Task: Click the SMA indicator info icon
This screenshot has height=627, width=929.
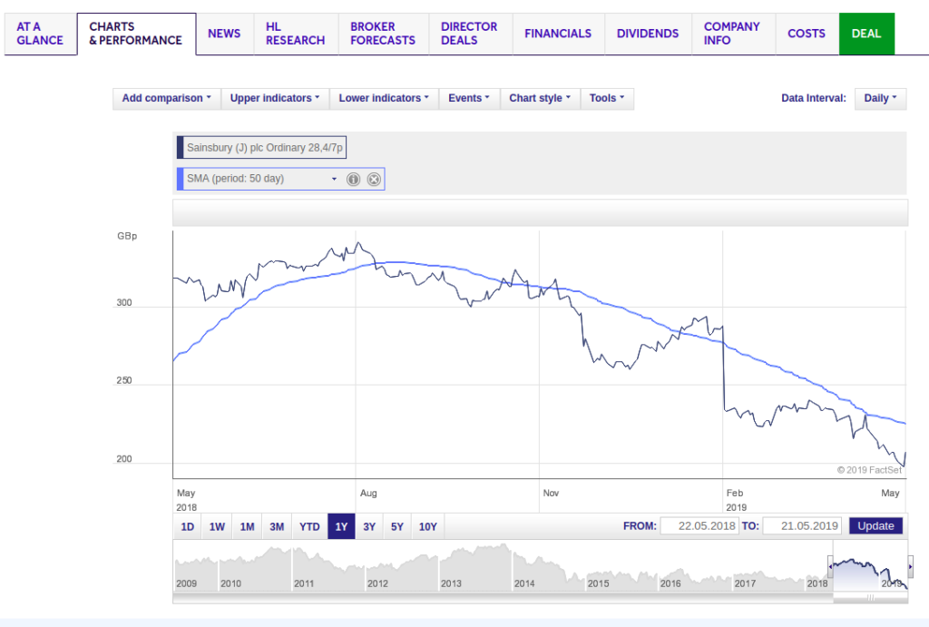Action: pyautogui.click(x=354, y=180)
